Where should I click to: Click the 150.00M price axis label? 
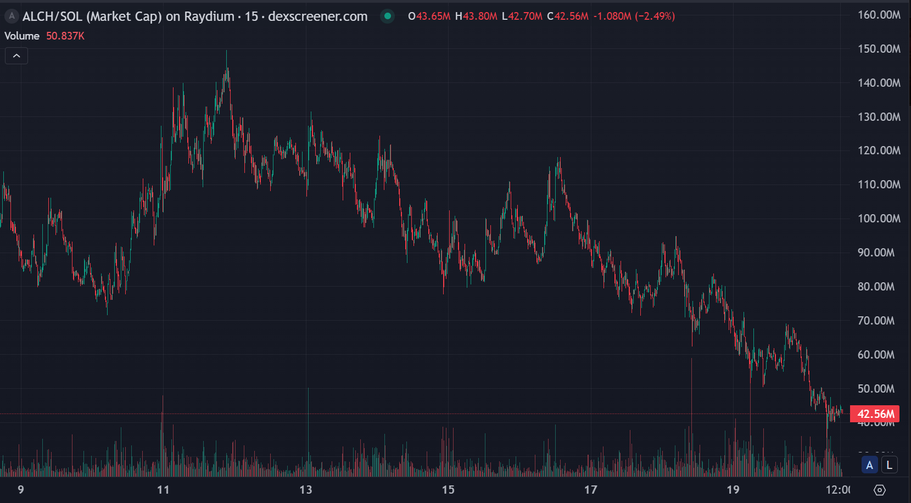(879, 49)
